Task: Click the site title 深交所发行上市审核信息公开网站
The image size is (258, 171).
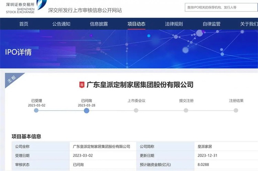Action: [85, 10]
